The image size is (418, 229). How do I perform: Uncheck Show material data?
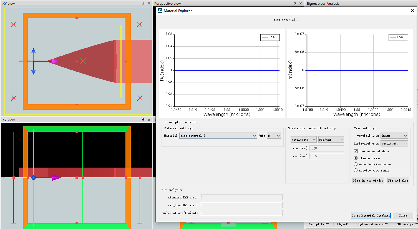point(356,151)
